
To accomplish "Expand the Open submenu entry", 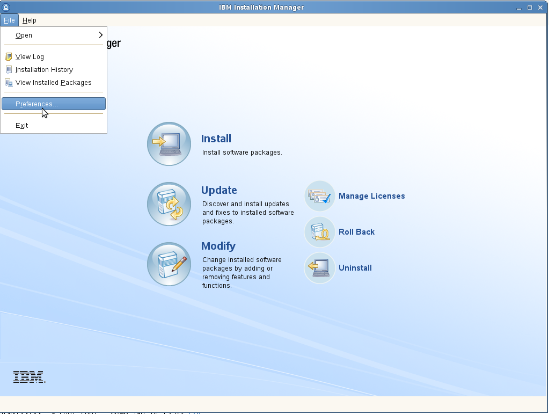I will [54, 35].
